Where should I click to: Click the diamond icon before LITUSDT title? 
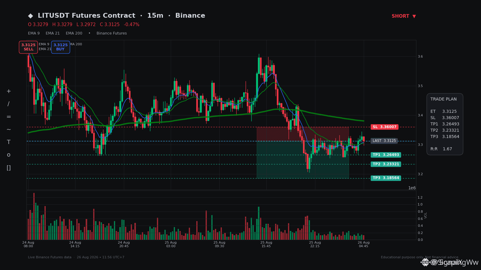pyautogui.click(x=30, y=16)
